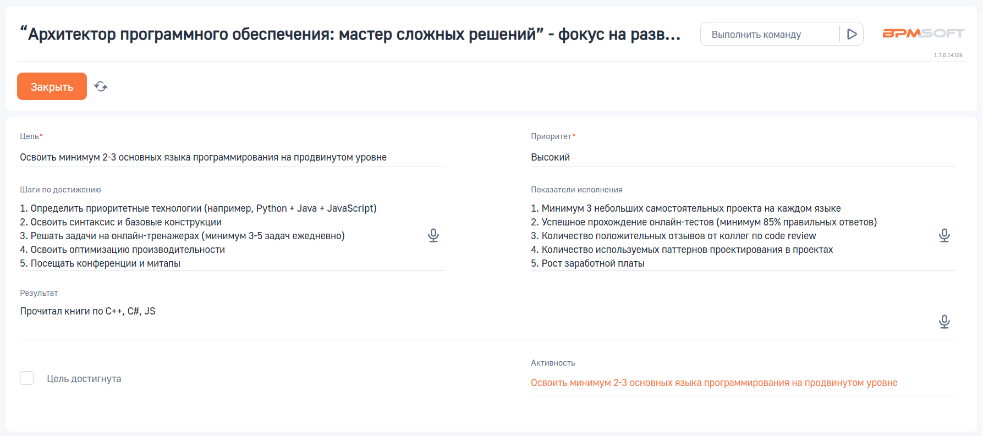983x436 pixels.
Task: Click microphone icon in Результат field
Action: [x=944, y=322]
